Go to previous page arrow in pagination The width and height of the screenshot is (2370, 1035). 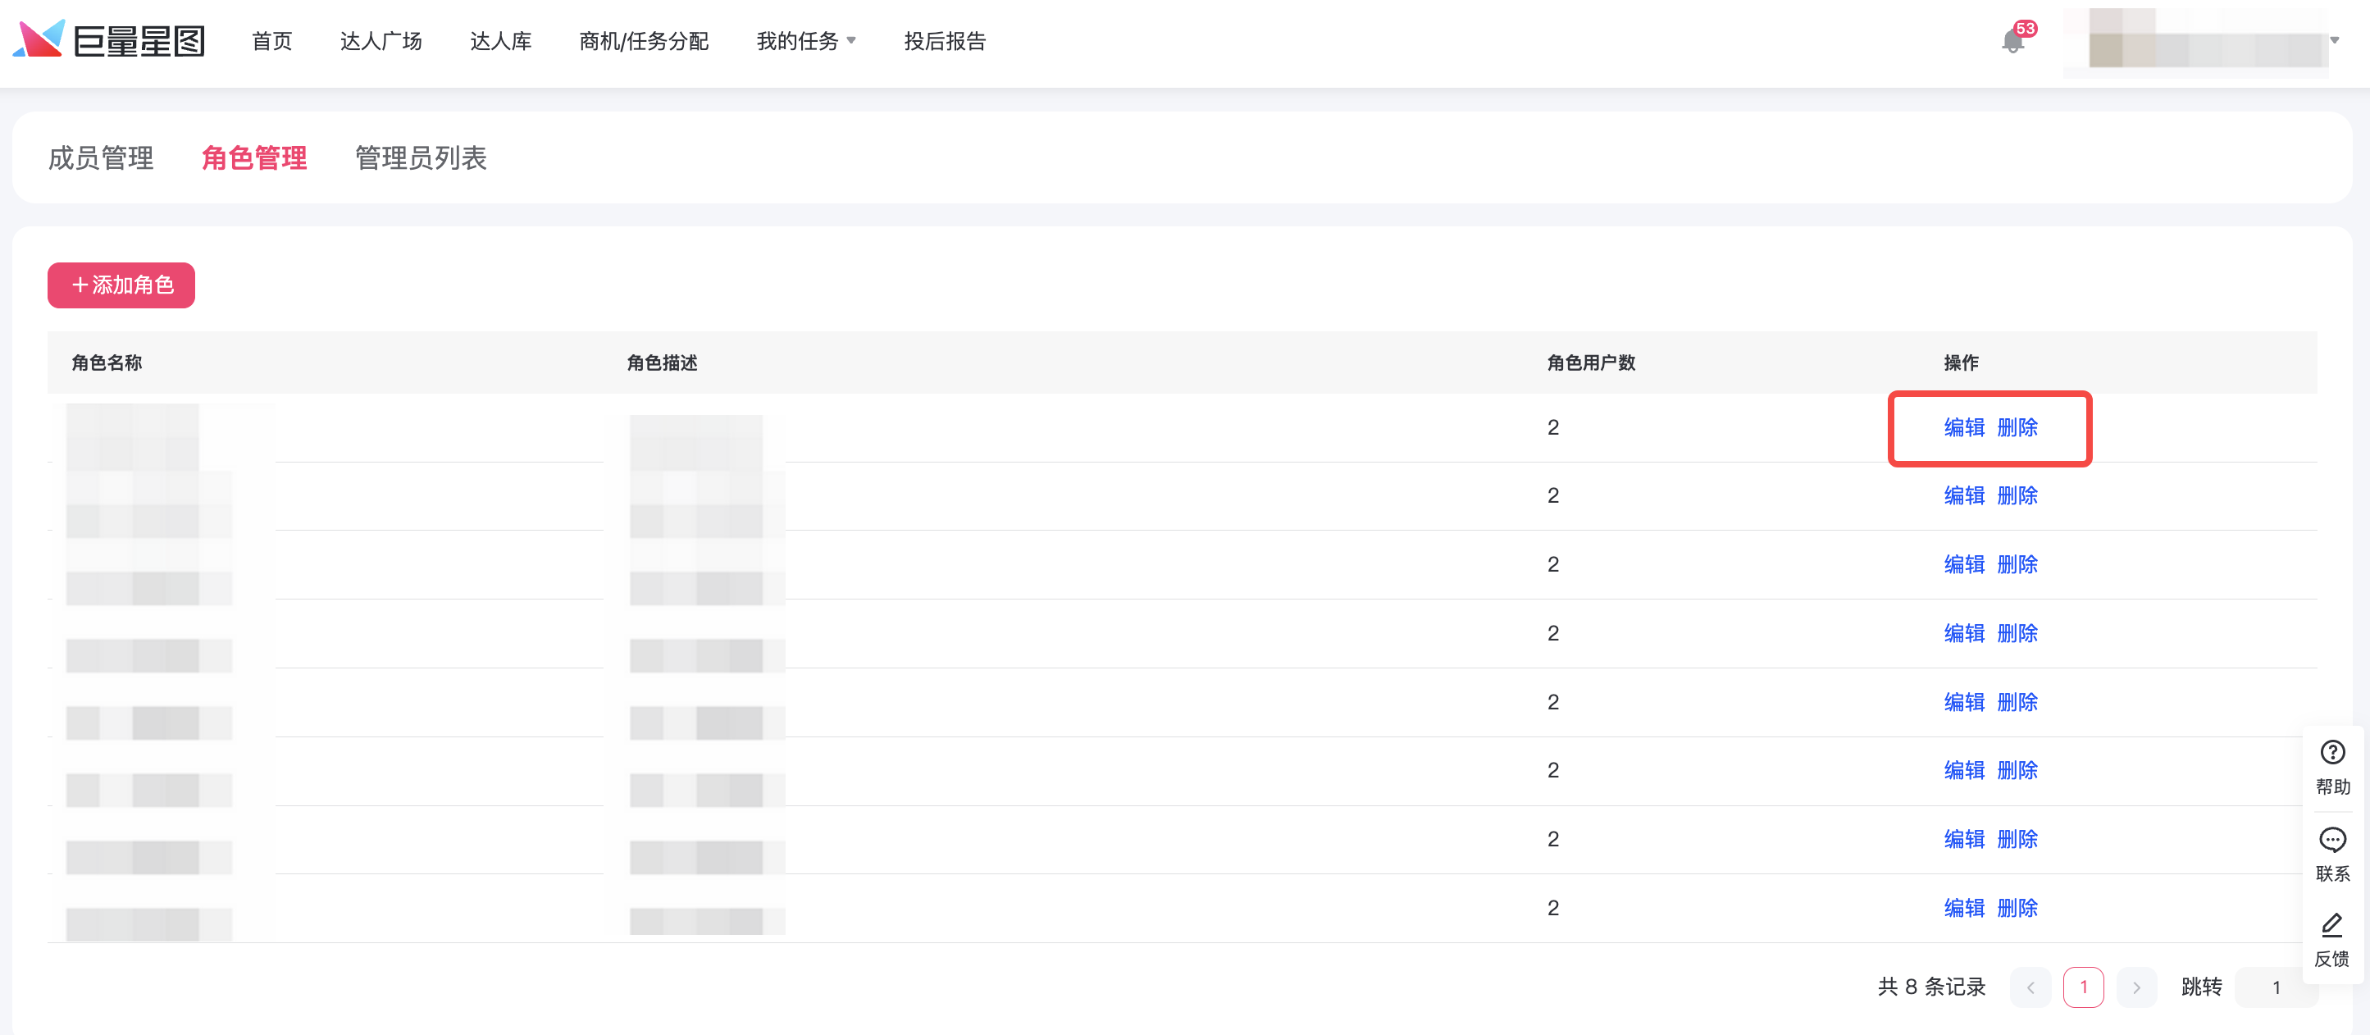tap(2030, 987)
